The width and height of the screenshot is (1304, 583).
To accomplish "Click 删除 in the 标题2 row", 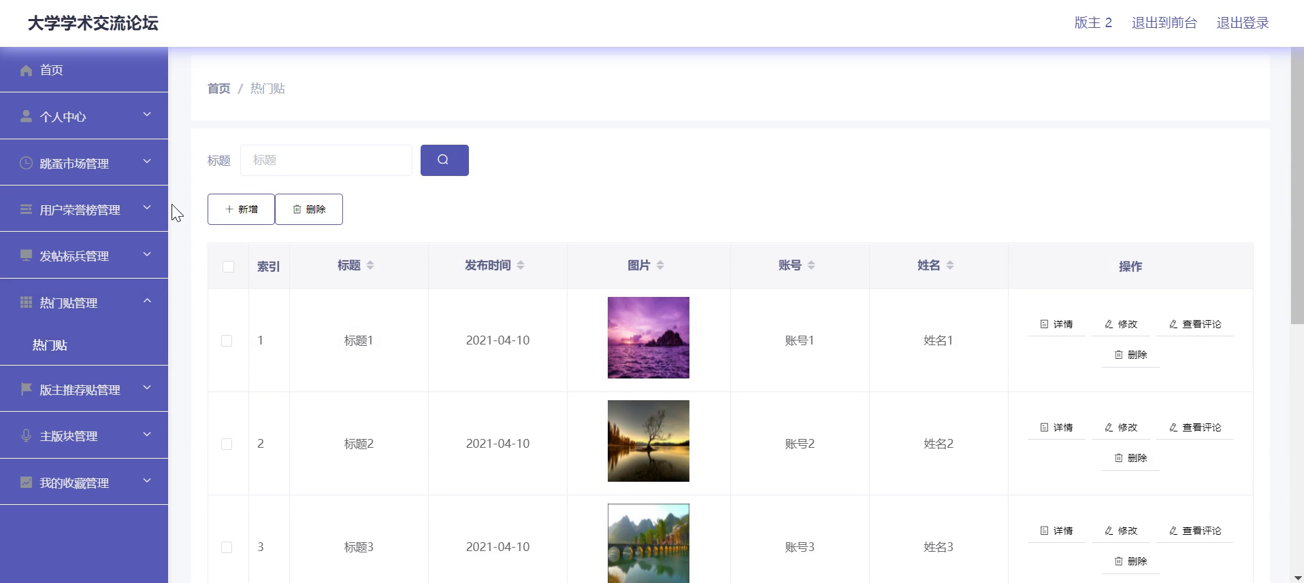I will (1130, 458).
